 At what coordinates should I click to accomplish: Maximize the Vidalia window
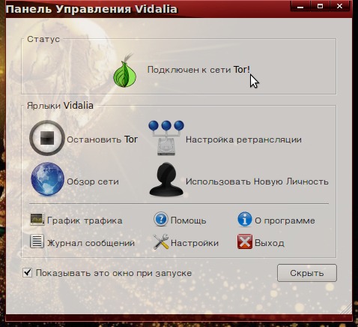point(320,6)
